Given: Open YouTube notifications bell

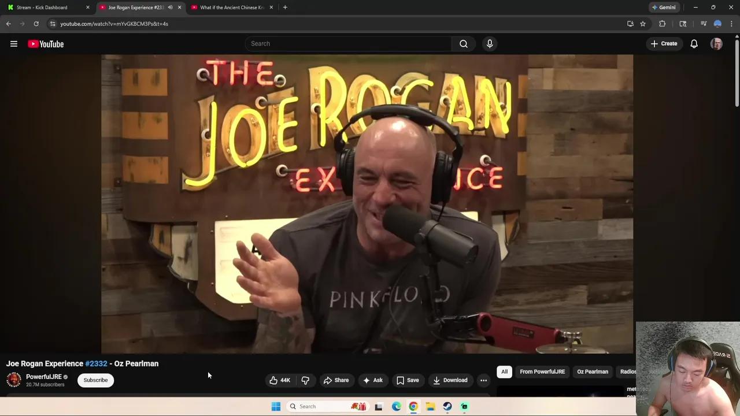Looking at the screenshot, I should point(694,44).
